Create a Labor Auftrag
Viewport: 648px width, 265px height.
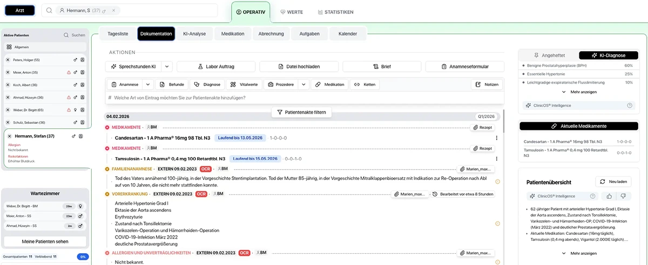pos(216,67)
